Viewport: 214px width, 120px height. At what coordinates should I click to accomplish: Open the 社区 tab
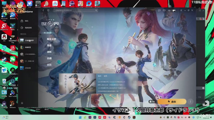[x=49, y=65]
